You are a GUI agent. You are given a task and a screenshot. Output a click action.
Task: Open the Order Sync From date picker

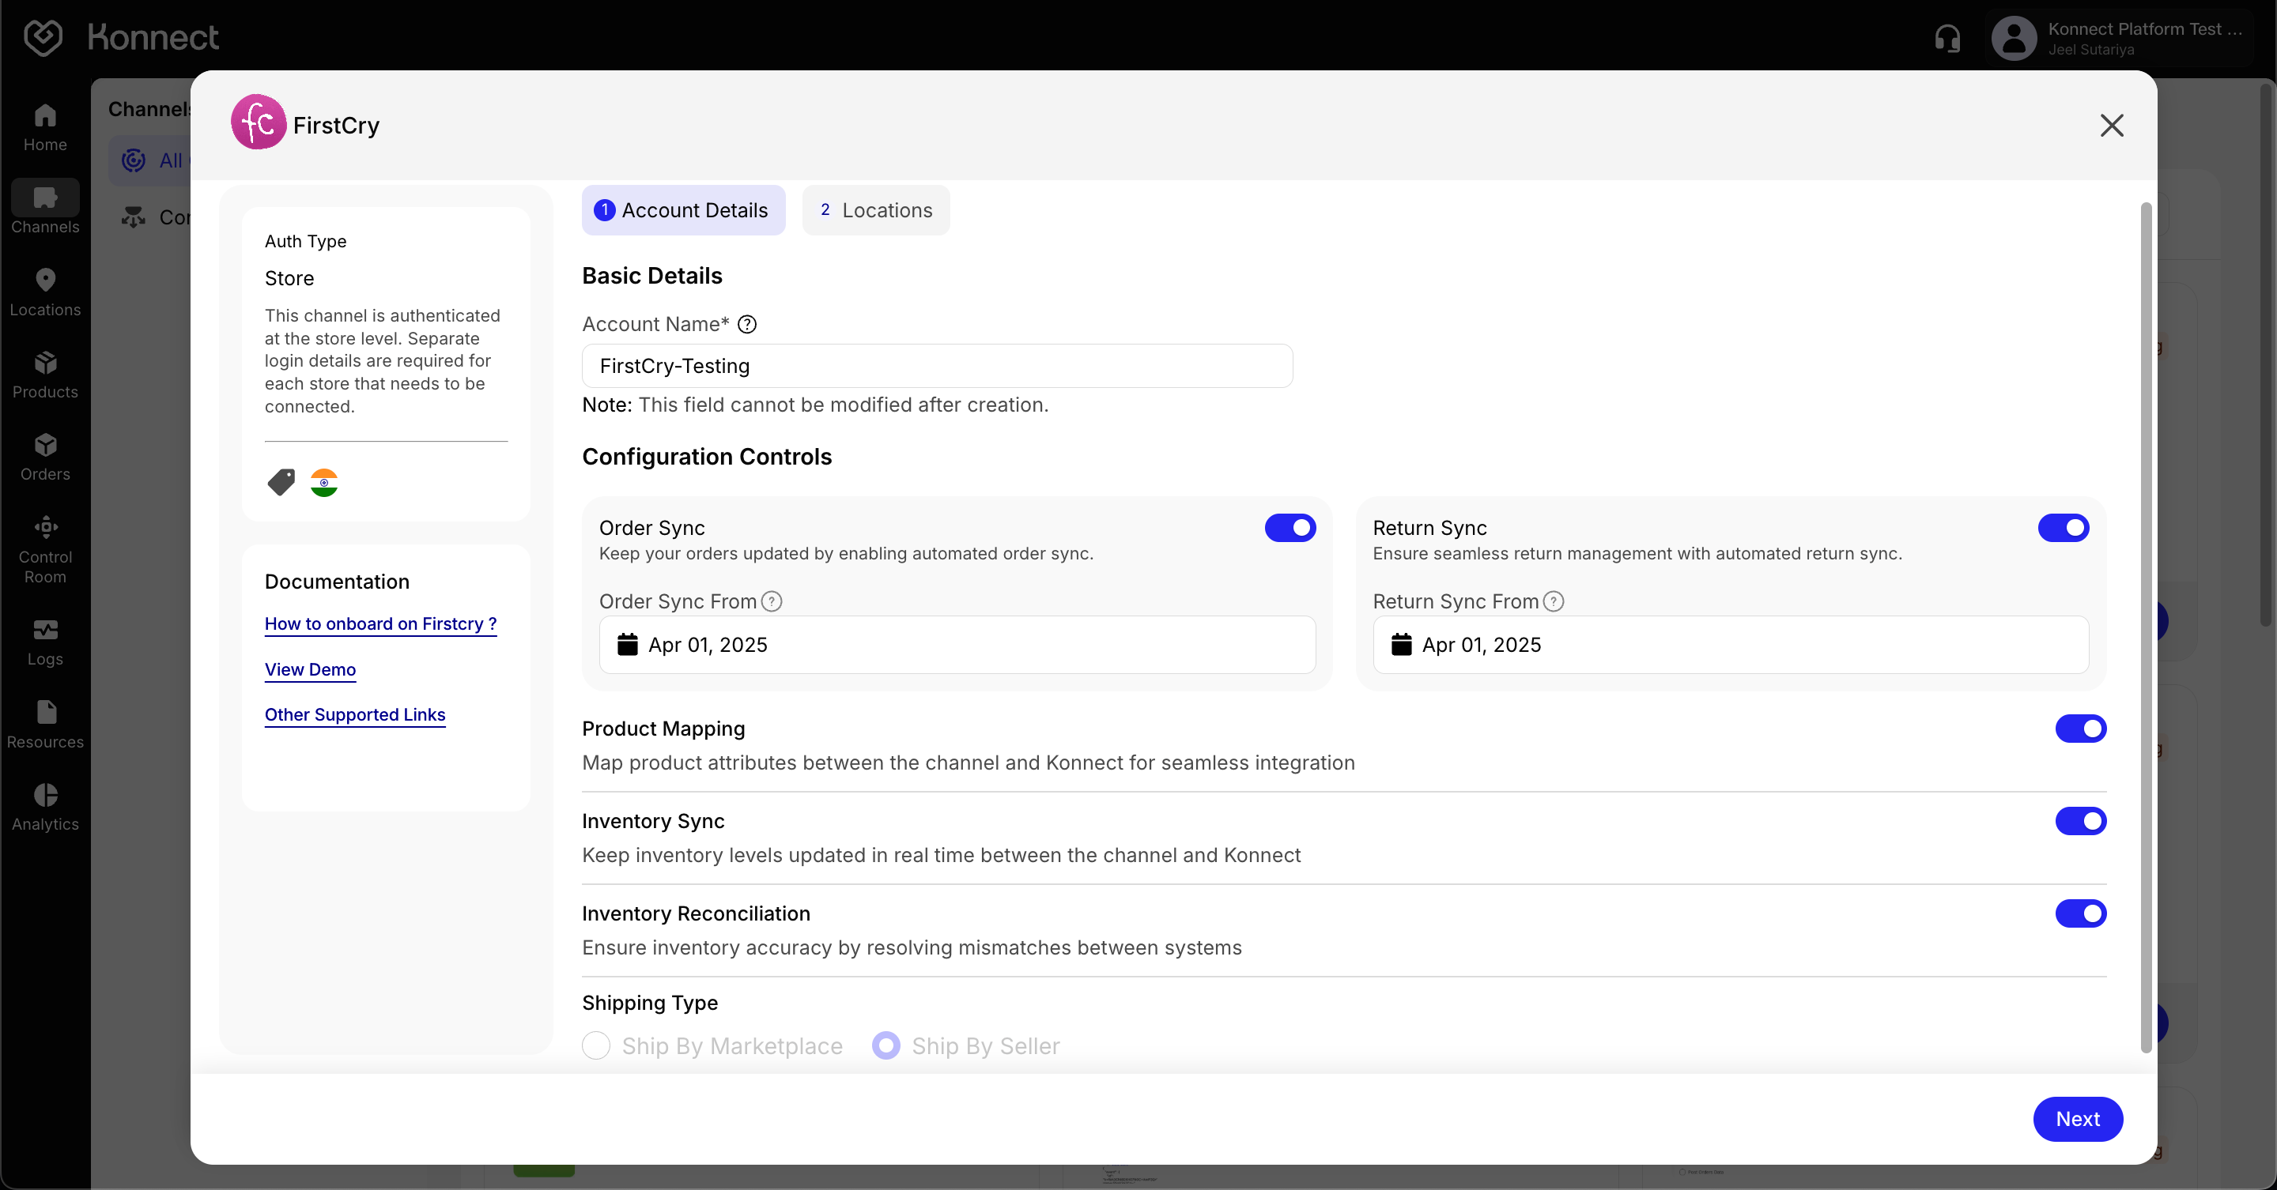coord(957,645)
